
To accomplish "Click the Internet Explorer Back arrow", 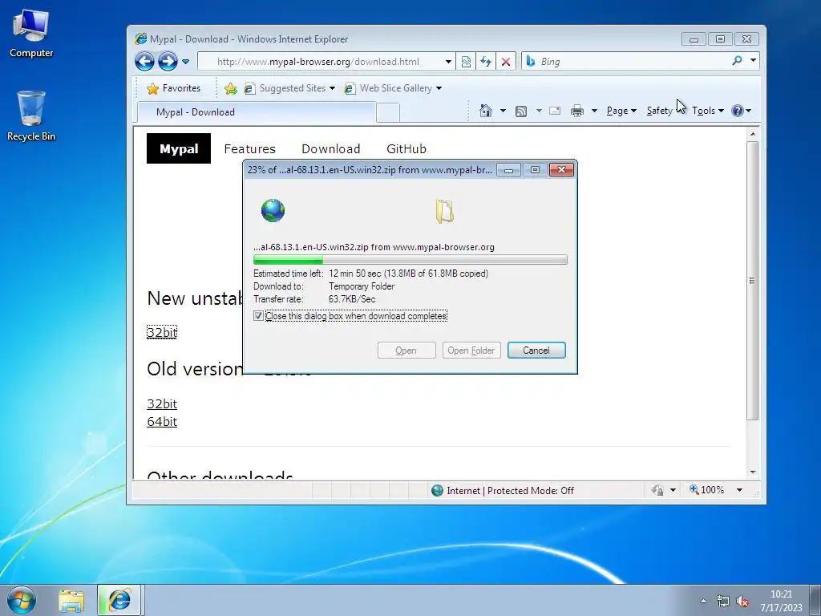I will (x=144, y=61).
